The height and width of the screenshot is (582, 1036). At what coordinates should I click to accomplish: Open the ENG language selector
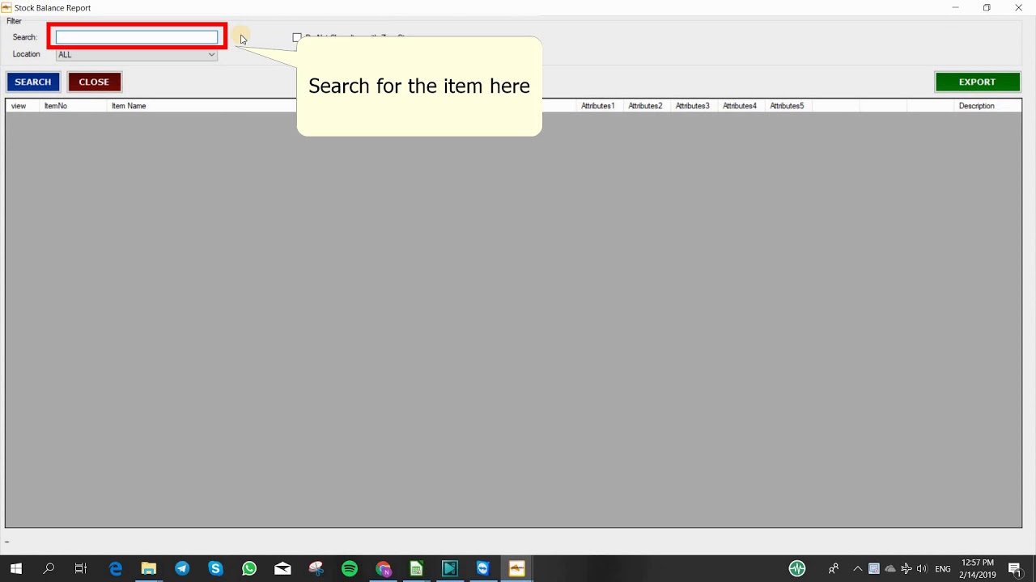(x=943, y=569)
